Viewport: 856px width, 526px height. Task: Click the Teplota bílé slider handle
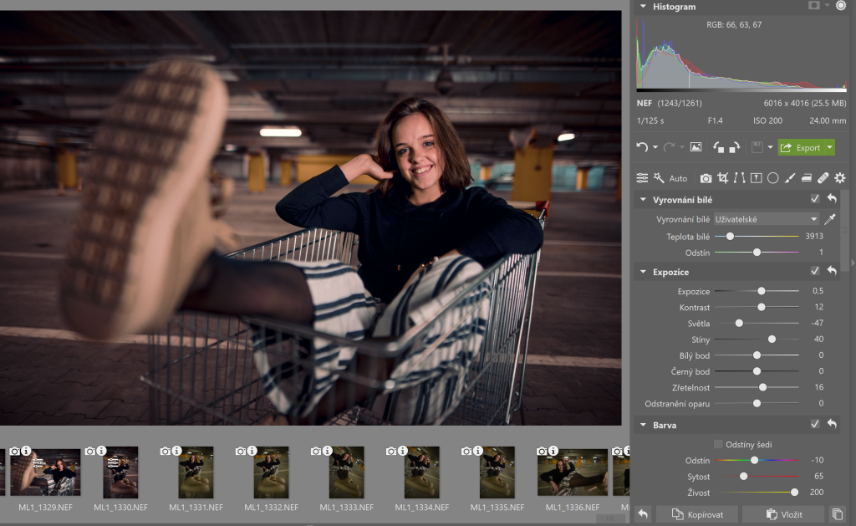click(x=730, y=236)
